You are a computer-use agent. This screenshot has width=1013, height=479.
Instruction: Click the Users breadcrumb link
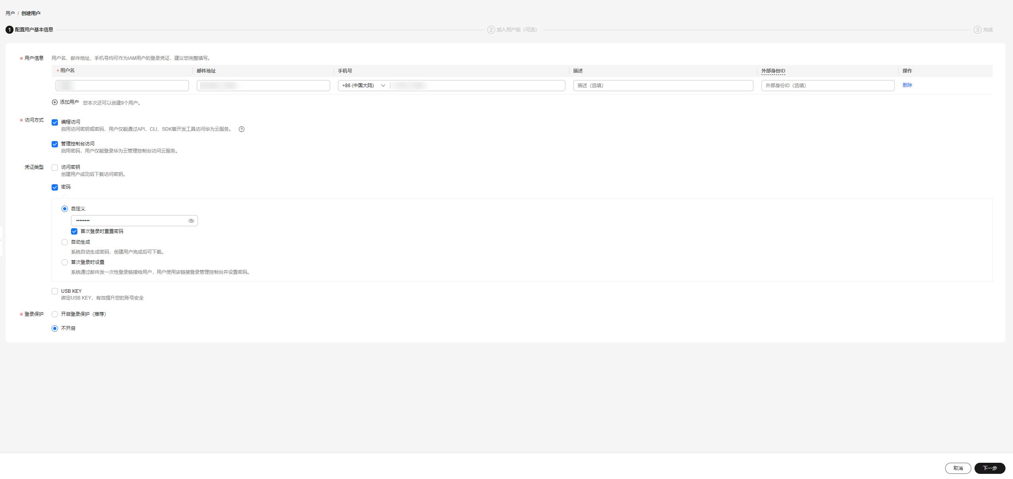pos(10,13)
